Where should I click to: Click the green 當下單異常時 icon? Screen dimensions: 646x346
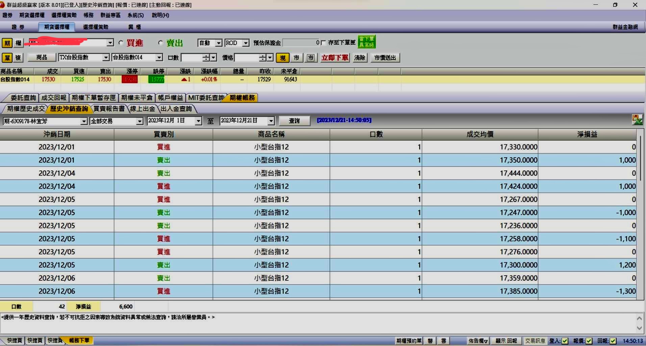(x=367, y=42)
